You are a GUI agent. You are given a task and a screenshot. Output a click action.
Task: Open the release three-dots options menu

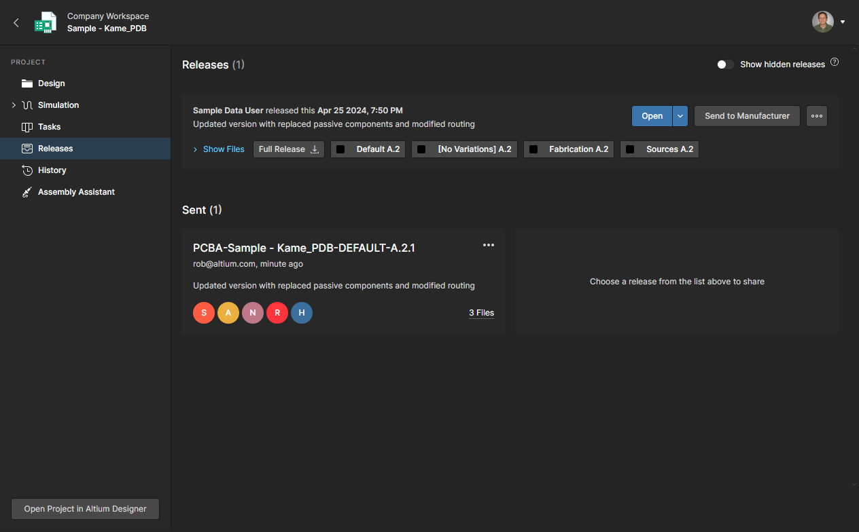(817, 116)
